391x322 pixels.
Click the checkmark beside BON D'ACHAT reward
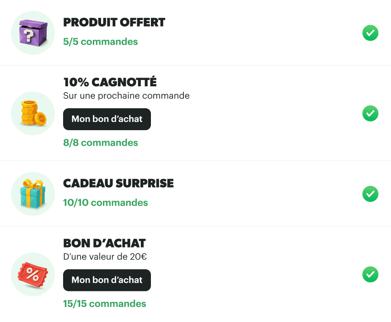coord(370,274)
